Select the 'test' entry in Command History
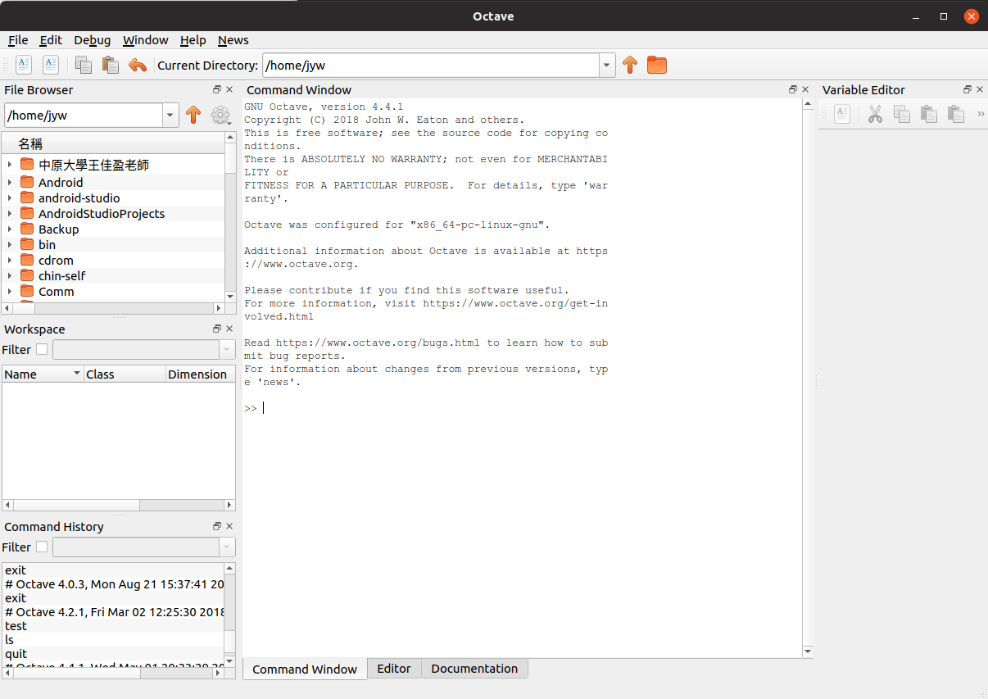This screenshot has height=699, width=988. point(16,626)
